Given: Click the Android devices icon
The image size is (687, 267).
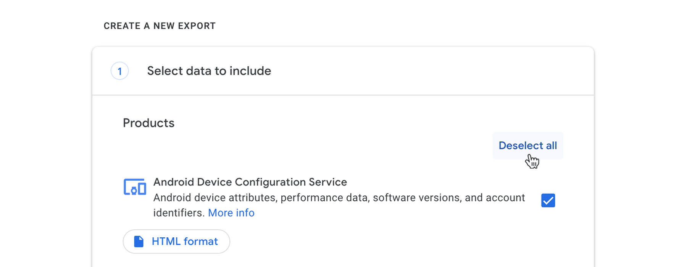Looking at the screenshot, I should click(x=135, y=187).
